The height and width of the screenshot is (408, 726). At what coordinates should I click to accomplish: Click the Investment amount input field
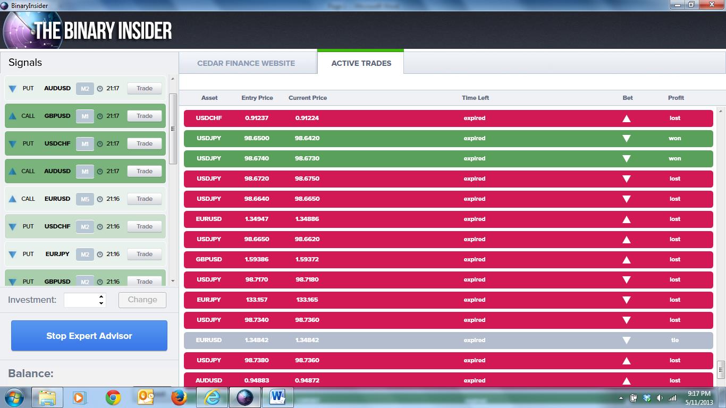(x=81, y=300)
